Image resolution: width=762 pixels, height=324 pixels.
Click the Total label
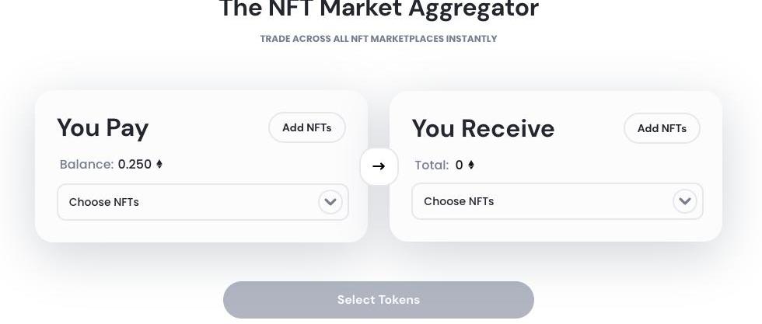pyautogui.click(x=432, y=165)
